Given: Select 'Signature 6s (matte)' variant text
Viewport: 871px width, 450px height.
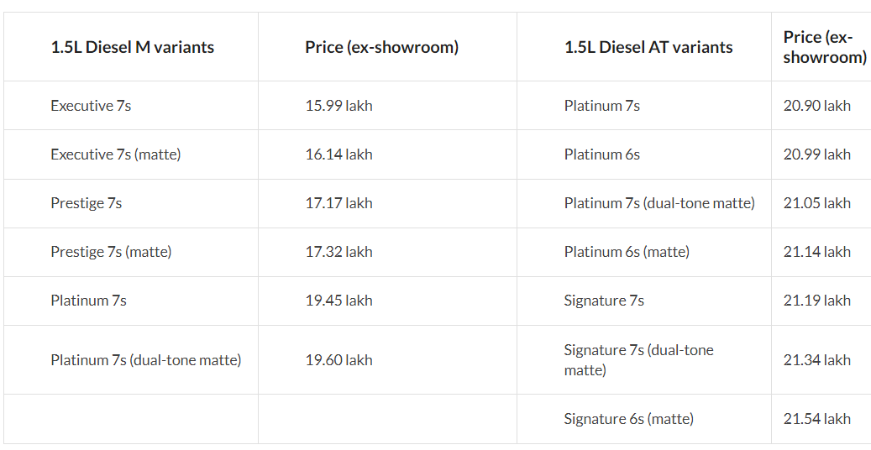Looking at the screenshot, I should pyautogui.click(x=629, y=419).
